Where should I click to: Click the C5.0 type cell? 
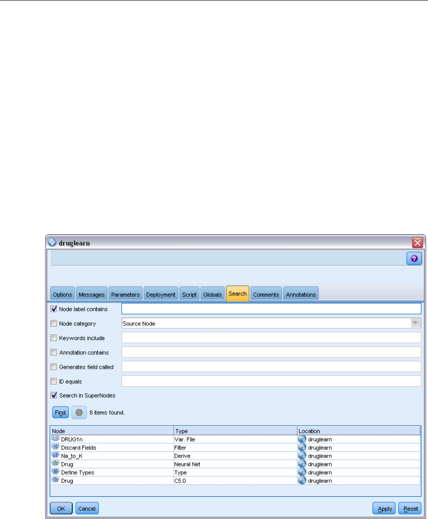[x=235, y=480]
